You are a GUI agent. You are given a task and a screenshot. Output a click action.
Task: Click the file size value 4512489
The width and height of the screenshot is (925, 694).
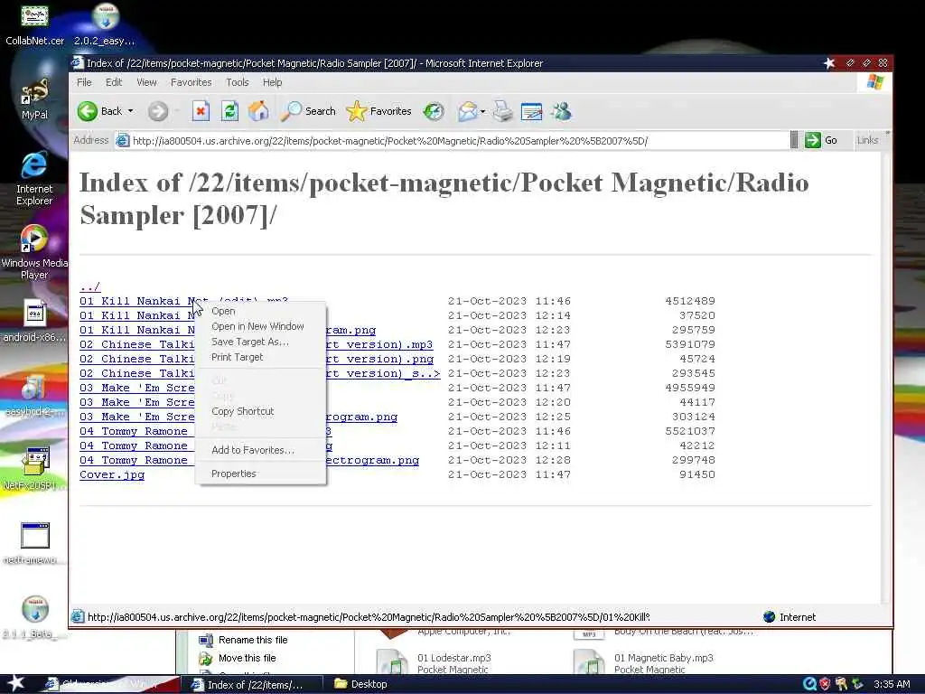click(x=690, y=301)
